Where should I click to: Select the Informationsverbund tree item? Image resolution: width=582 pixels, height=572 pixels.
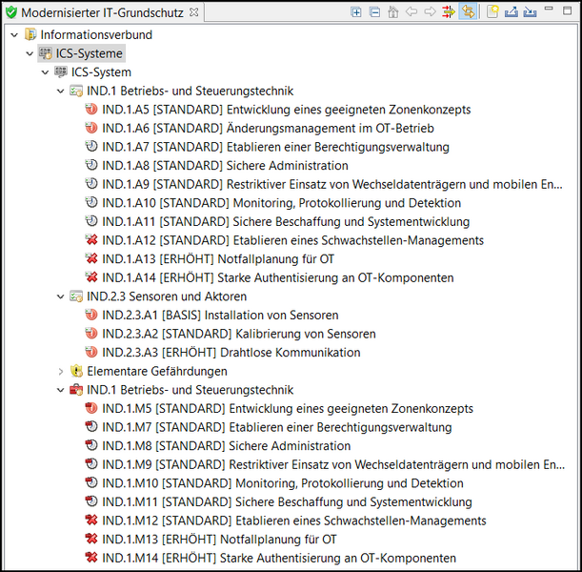click(x=96, y=35)
